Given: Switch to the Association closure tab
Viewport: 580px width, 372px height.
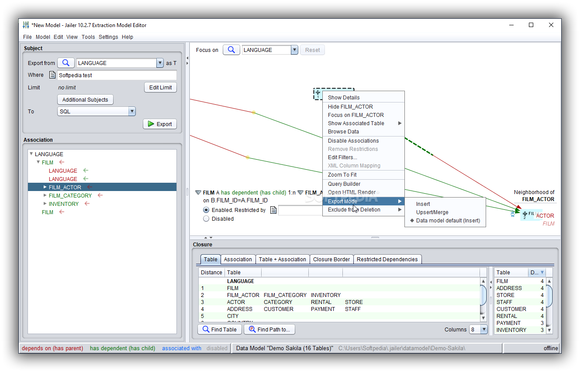Looking at the screenshot, I should tap(238, 259).
